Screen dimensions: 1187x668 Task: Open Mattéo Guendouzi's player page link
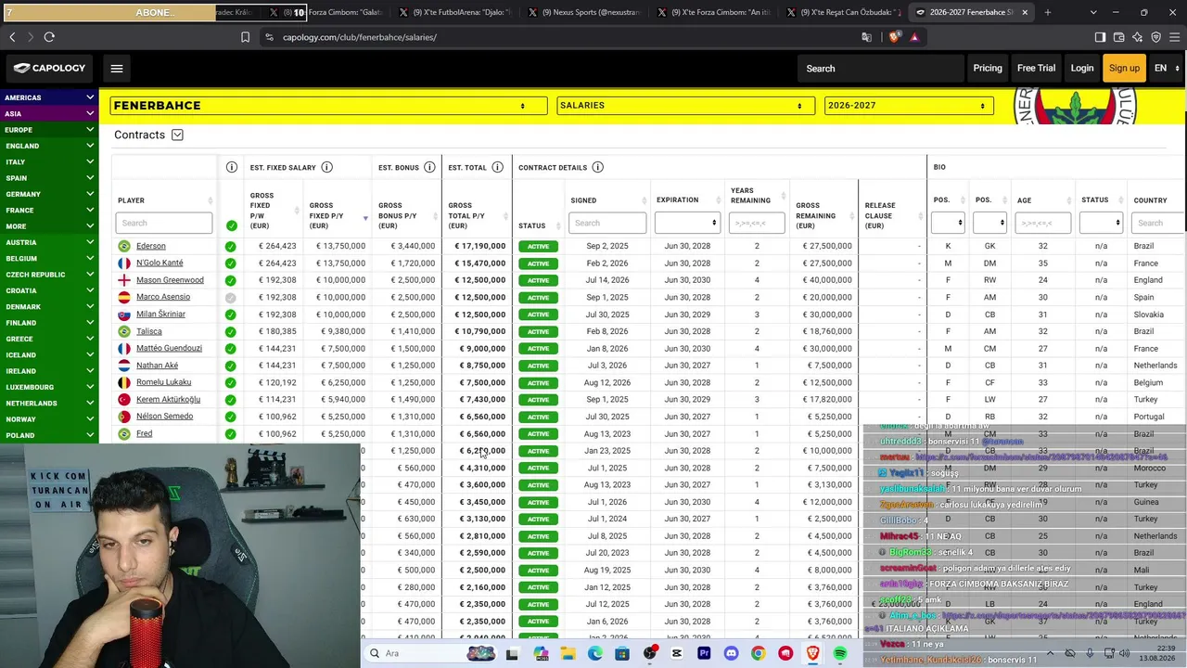[x=169, y=349]
